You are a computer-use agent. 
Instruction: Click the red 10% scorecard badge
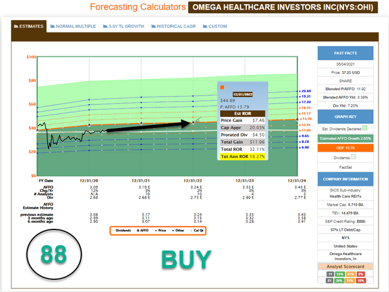(360, 280)
